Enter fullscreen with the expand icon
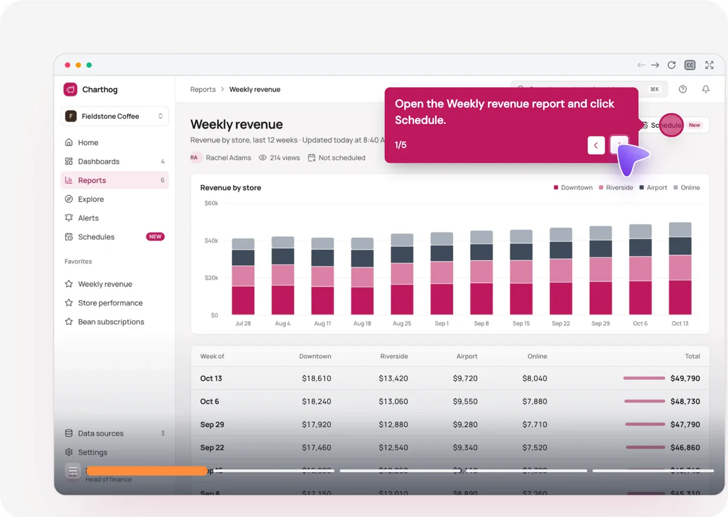The width and height of the screenshot is (728, 517). pos(709,65)
